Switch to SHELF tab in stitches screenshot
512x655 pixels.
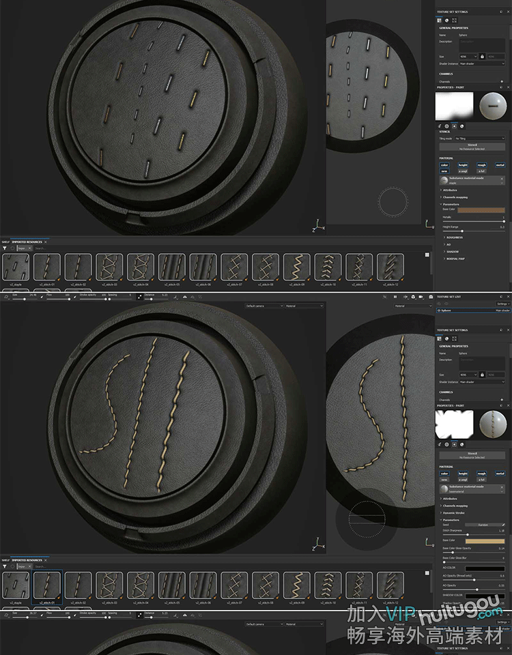(5, 560)
